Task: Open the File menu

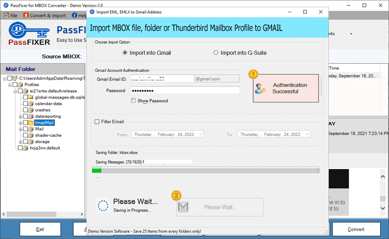Action: click(11, 16)
